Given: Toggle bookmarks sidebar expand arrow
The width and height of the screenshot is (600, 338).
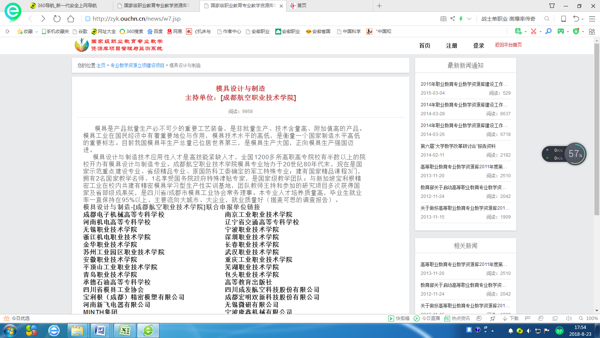Looking at the screenshot, I should [x=7, y=32].
